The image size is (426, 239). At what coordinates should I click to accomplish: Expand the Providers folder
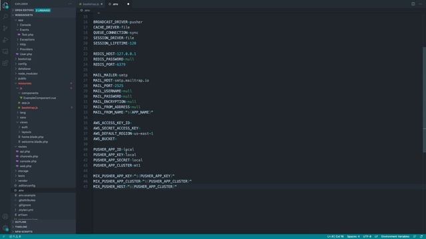coord(43,49)
